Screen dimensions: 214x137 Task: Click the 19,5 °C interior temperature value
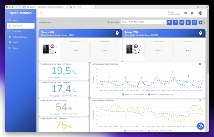pos(64,71)
